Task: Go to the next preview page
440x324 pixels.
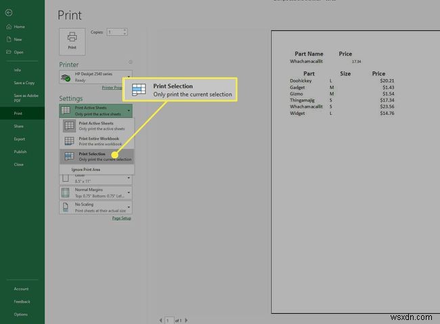Action: point(186,321)
